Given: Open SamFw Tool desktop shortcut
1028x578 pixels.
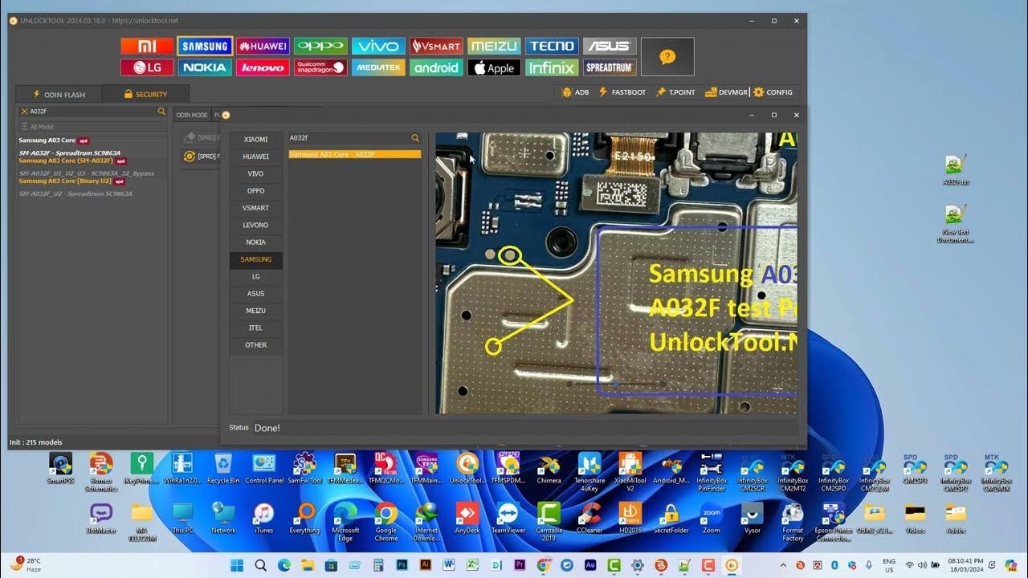Looking at the screenshot, I should pos(304,469).
